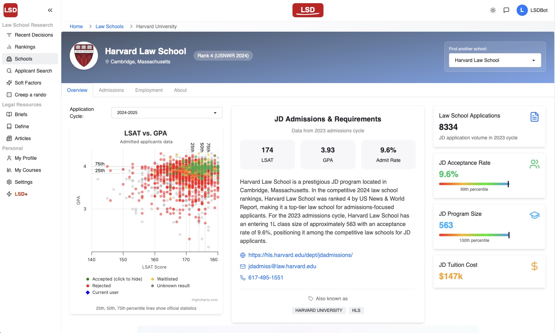Open the chat messages icon
555x333 pixels.
pyautogui.click(x=506, y=10)
